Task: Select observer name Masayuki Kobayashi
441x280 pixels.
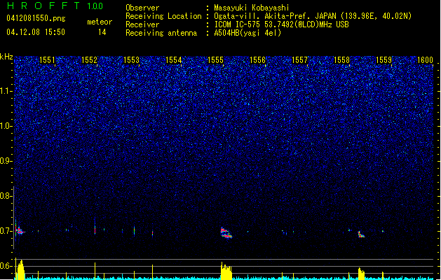Action: 252,8
